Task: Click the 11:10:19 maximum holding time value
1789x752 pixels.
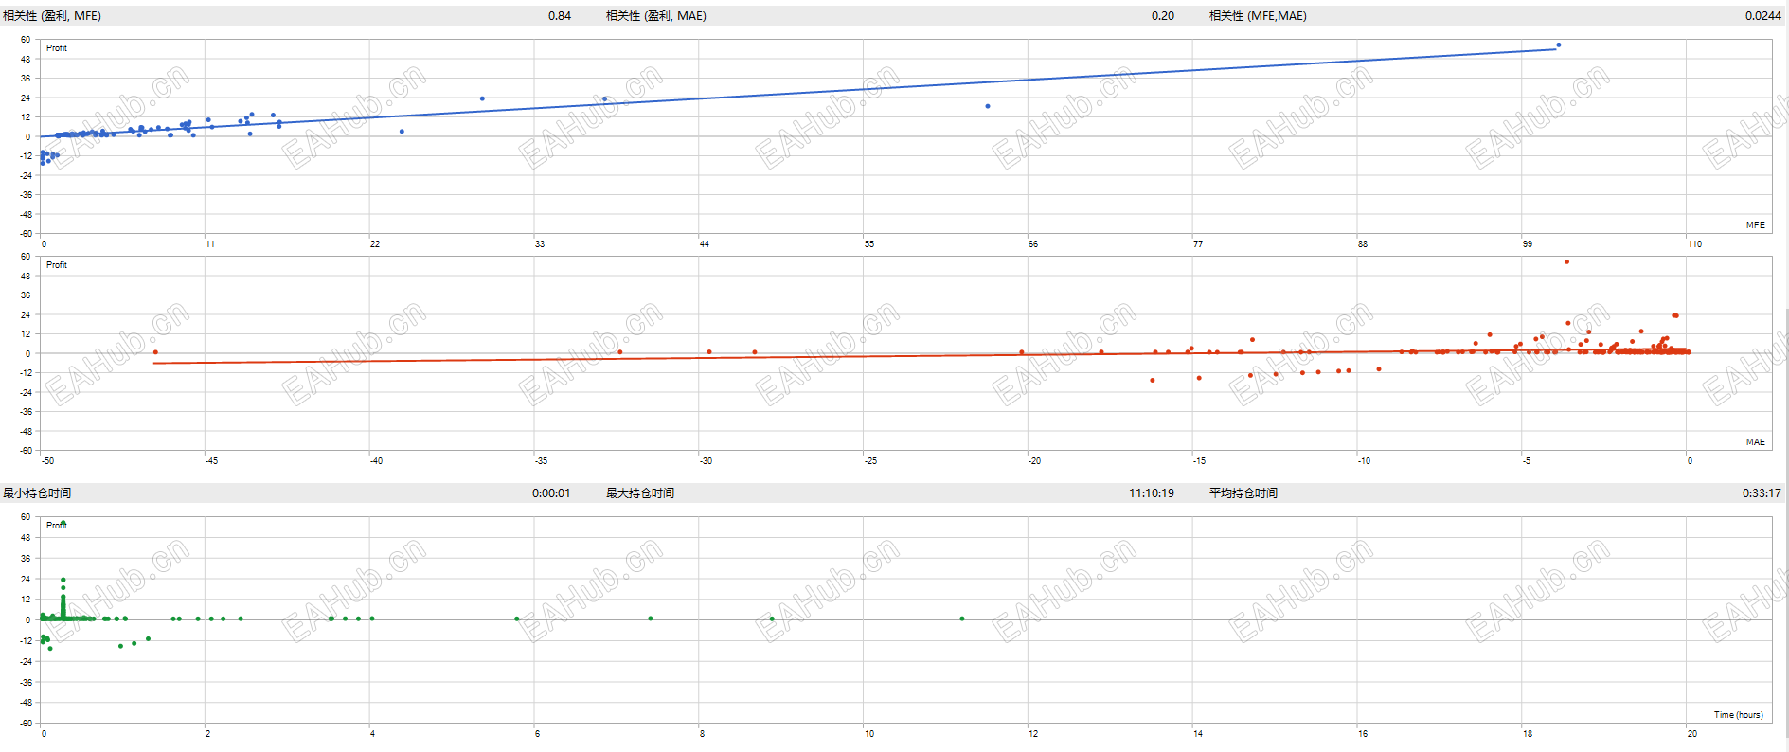Action: point(1152,493)
